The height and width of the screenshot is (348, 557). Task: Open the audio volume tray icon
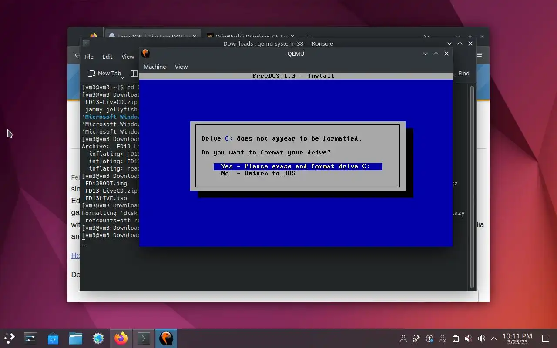(482, 338)
